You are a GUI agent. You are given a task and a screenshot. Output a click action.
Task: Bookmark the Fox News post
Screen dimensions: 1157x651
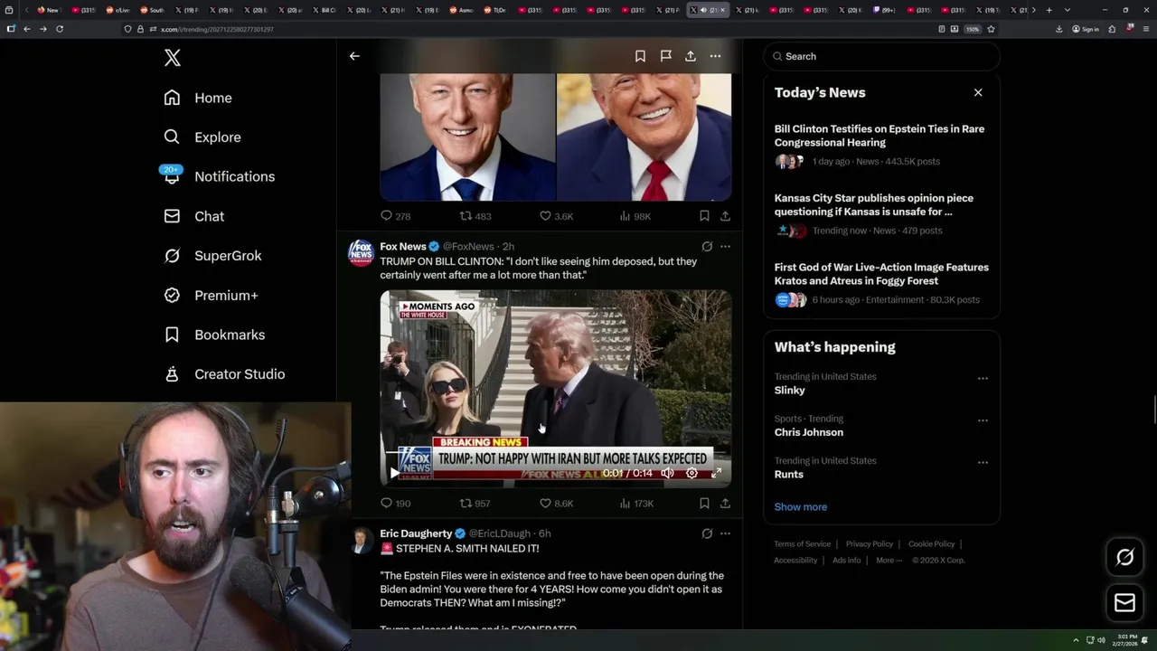click(x=704, y=504)
